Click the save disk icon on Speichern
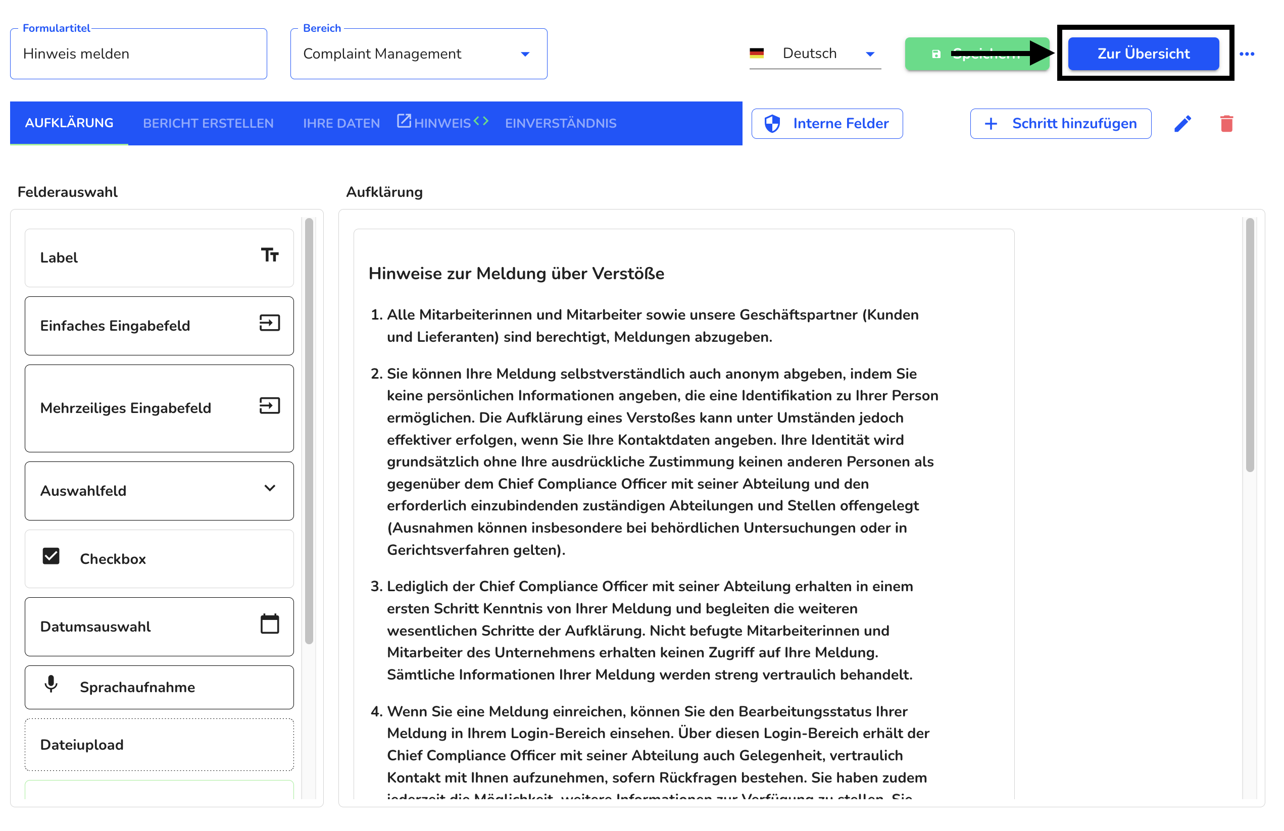This screenshot has width=1284, height=831. pos(936,54)
